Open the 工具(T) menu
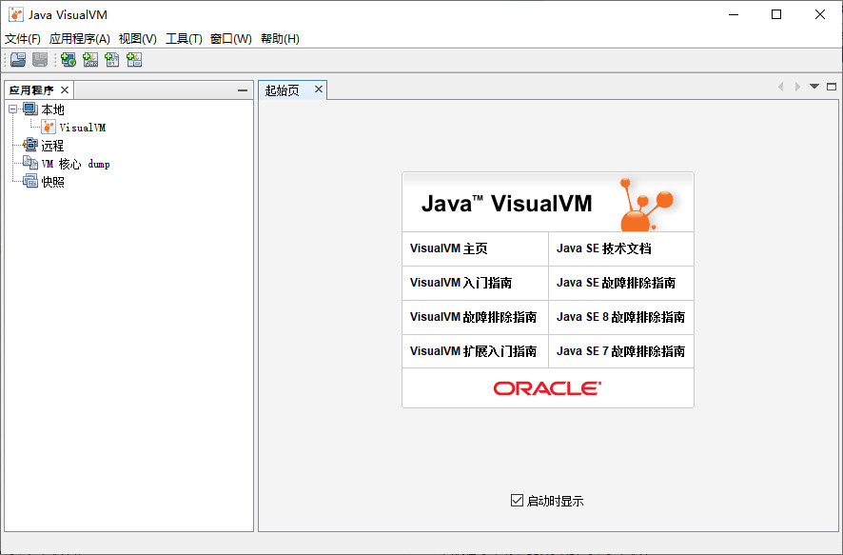The image size is (843, 555). pos(184,39)
